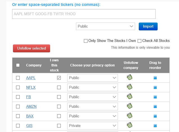Click 'This information is only viewable to you'
Image resolution: width=179 pixels, height=132 pixels.
140,48
